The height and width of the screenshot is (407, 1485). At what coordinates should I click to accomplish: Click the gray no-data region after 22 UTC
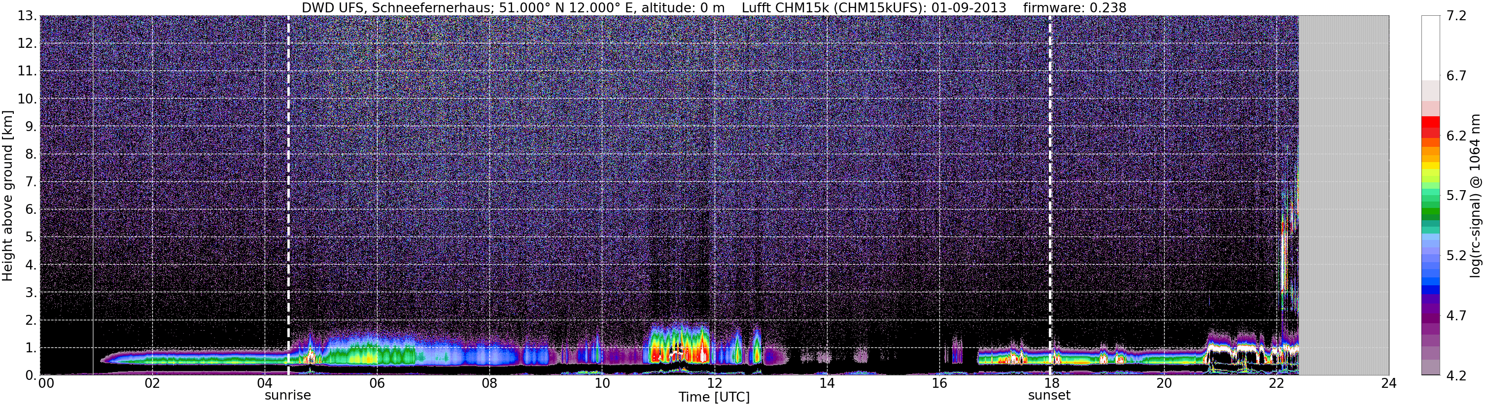tap(1343, 196)
